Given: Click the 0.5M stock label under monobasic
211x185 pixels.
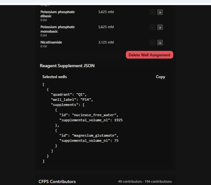Looking at the screenshot, I should tap(44, 36).
